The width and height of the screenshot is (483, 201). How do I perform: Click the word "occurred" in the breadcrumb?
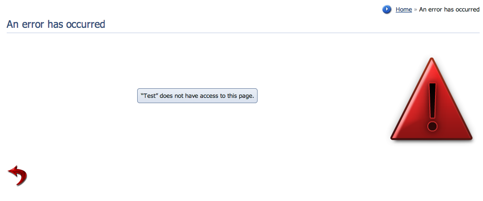coord(466,10)
